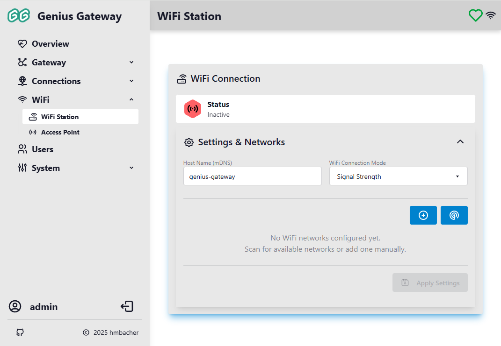
Task: Click the logout icon next to admin
Action: [x=127, y=306]
